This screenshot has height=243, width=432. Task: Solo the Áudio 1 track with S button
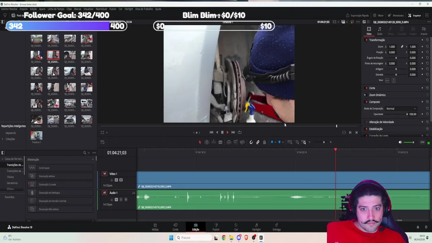pos(121,199)
